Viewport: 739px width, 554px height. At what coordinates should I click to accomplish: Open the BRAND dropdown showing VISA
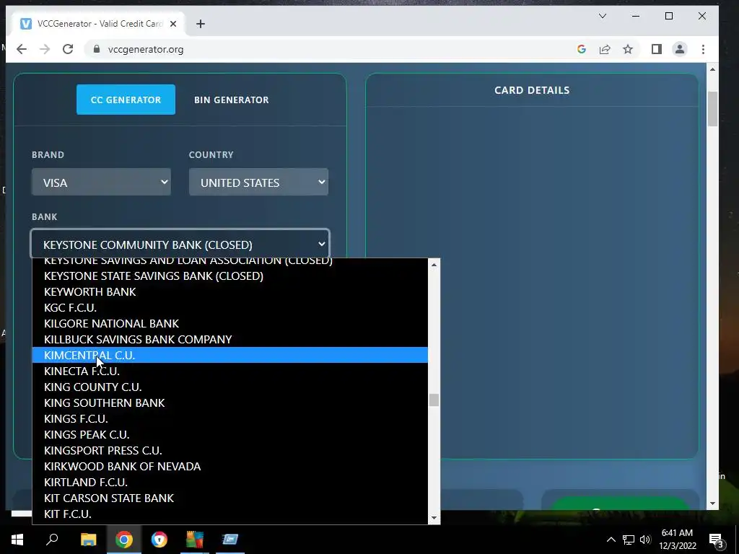(101, 183)
